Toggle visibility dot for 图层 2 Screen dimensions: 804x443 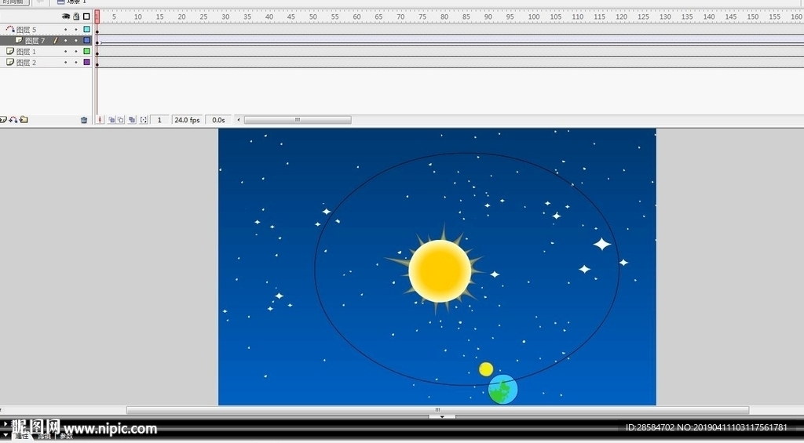click(66, 62)
